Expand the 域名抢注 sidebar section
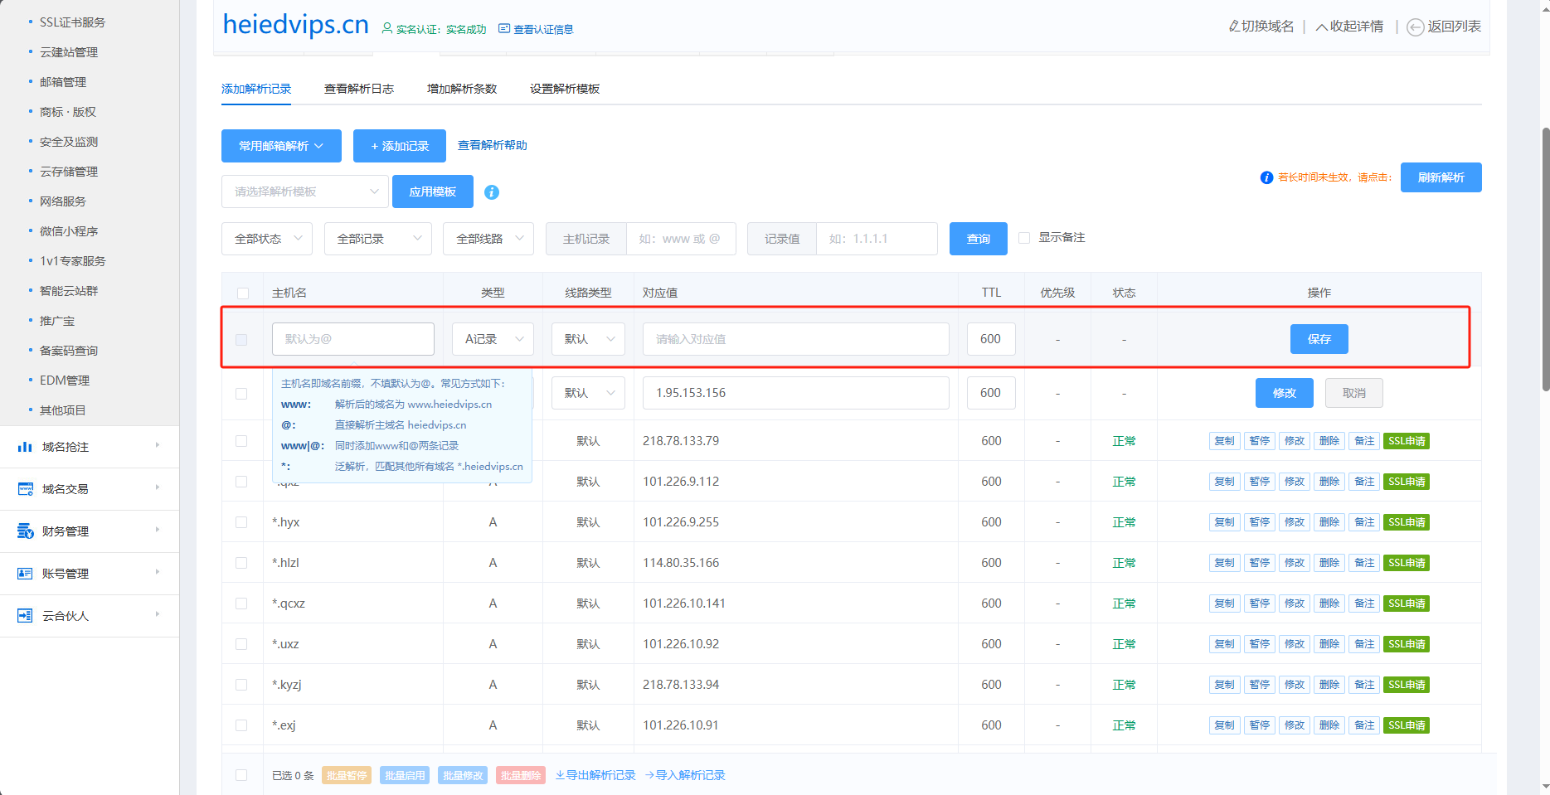Screen dimensions: 1550x795 90,447
